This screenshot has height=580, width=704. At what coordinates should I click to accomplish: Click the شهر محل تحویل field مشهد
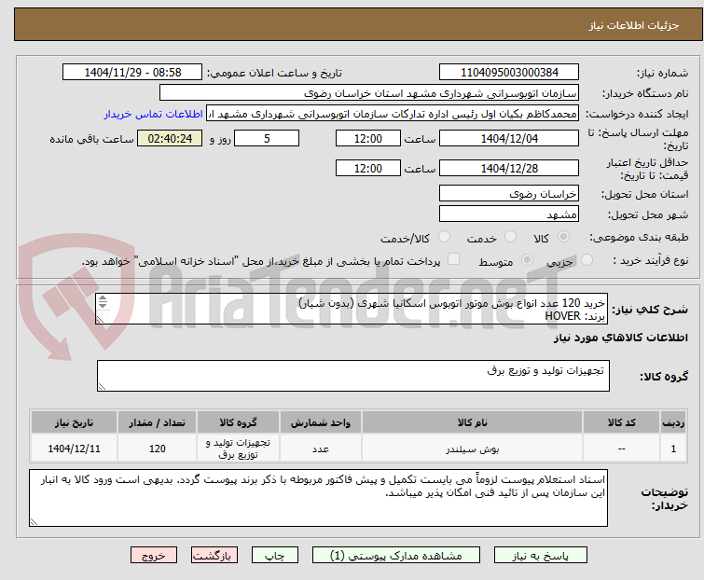509,214
